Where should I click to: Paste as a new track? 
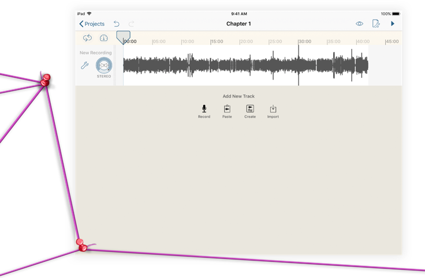point(227,111)
